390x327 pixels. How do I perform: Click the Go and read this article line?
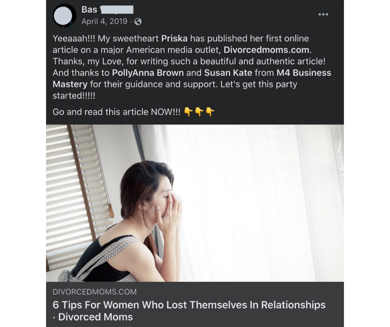click(x=117, y=112)
